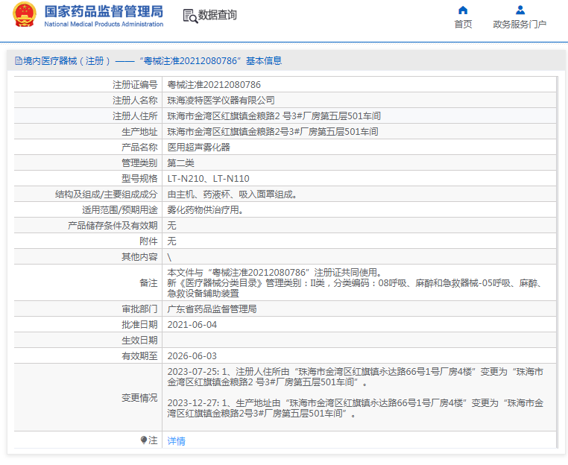Open the 详情 link
Image resolution: width=568 pixels, height=465 pixels.
(177, 440)
